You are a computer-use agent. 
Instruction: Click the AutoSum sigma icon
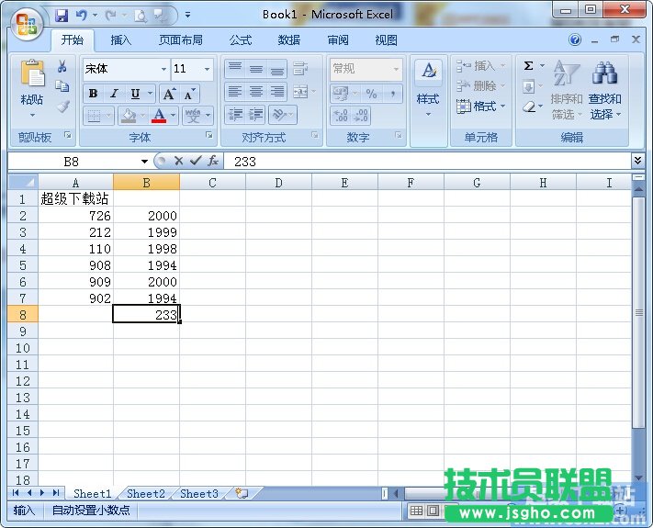pos(529,66)
